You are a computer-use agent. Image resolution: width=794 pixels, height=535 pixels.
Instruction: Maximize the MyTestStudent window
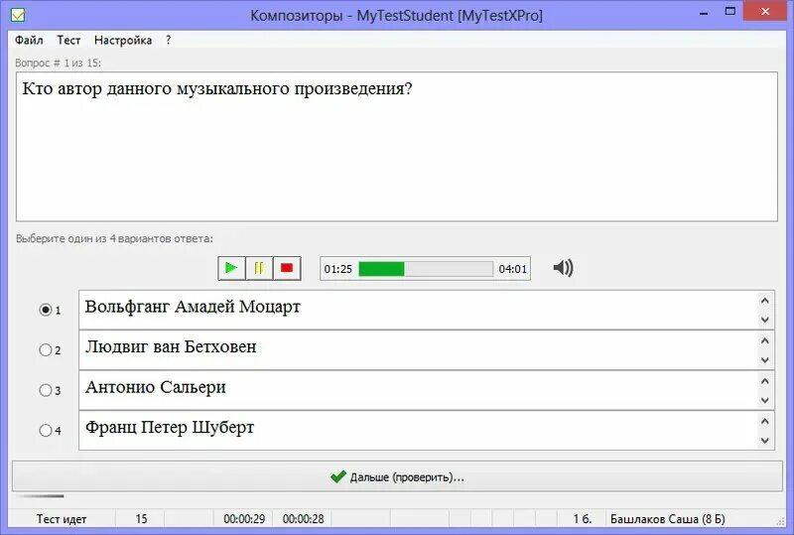point(729,11)
